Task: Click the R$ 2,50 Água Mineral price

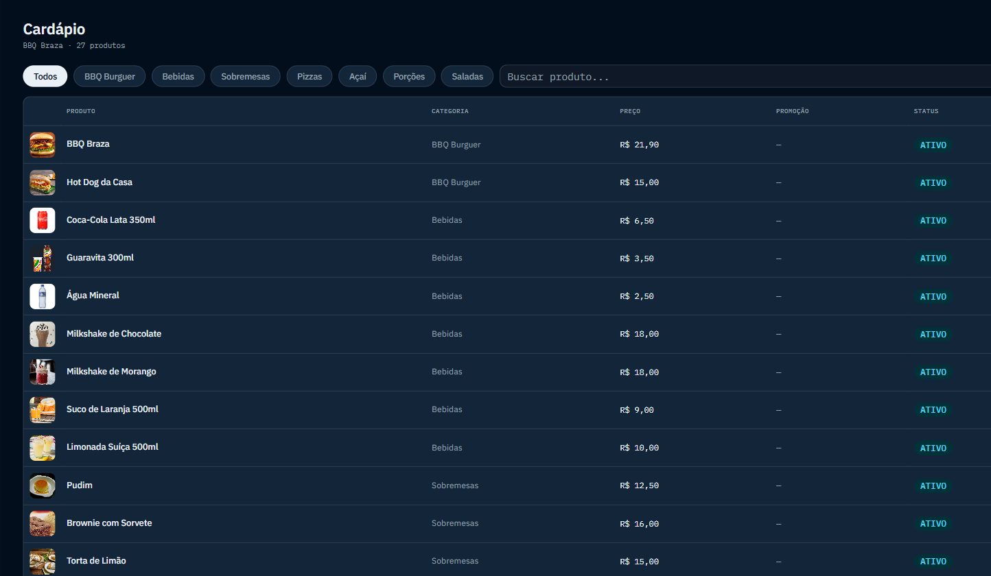Action: point(637,296)
